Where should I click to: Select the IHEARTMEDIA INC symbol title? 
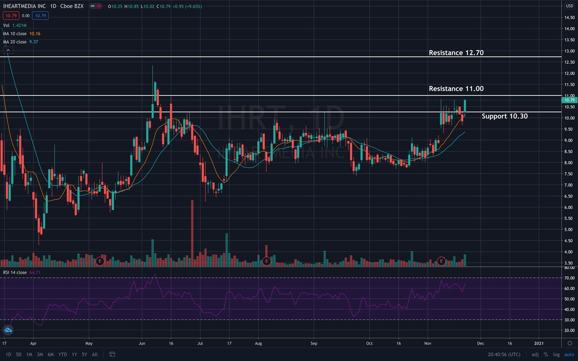pyautogui.click(x=24, y=6)
